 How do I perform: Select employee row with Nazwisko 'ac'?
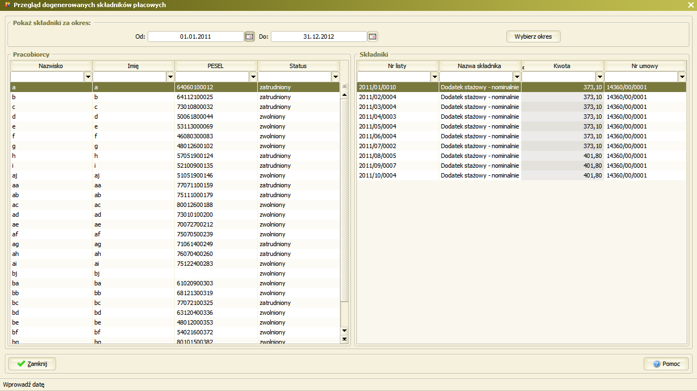coord(175,205)
